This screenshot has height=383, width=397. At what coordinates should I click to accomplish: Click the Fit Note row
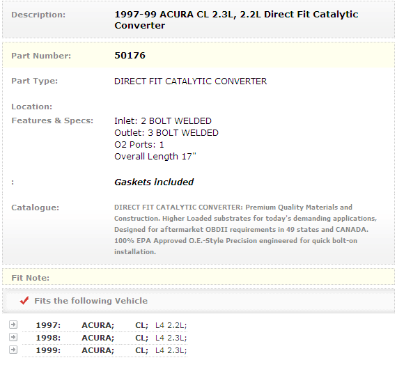coord(198,276)
